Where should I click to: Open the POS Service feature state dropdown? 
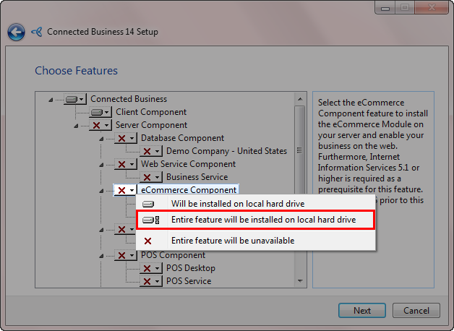[x=150, y=281]
